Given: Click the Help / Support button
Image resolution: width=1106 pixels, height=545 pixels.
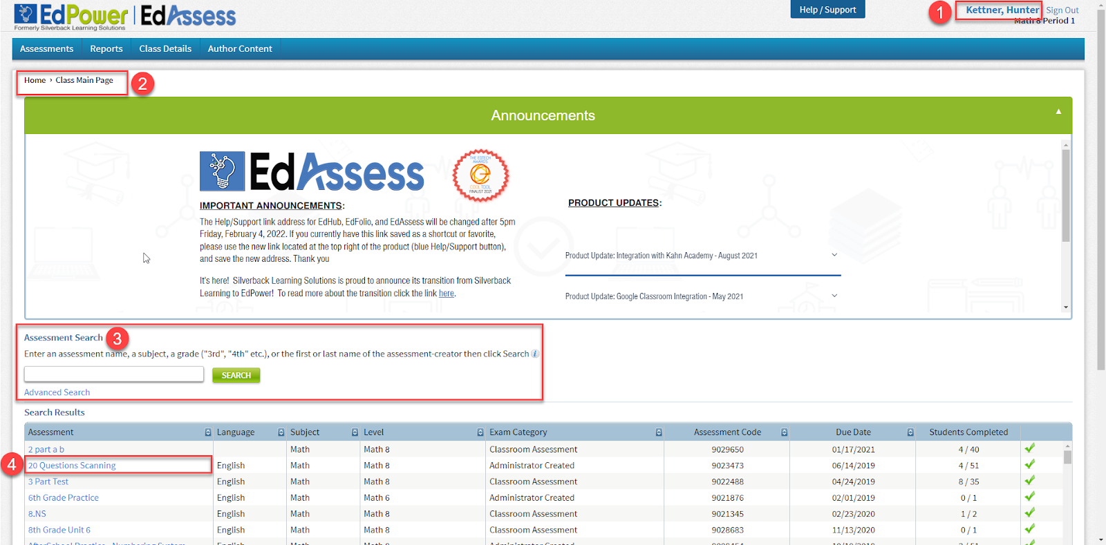Looking at the screenshot, I should [x=827, y=10].
